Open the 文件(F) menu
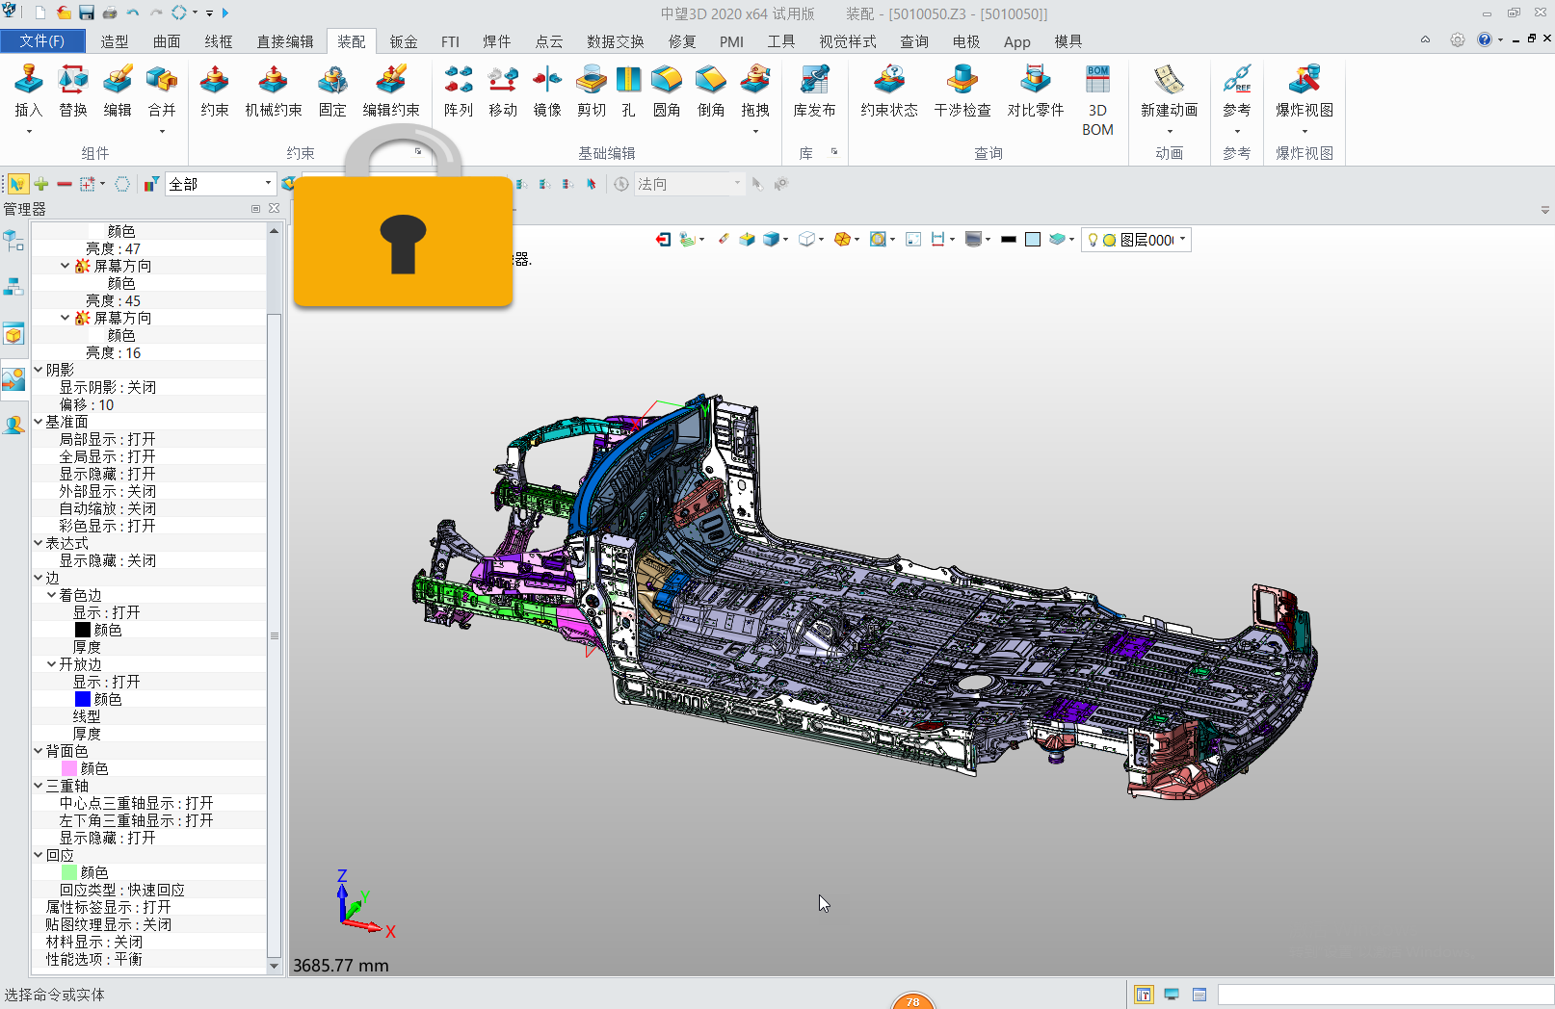 (x=42, y=41)
